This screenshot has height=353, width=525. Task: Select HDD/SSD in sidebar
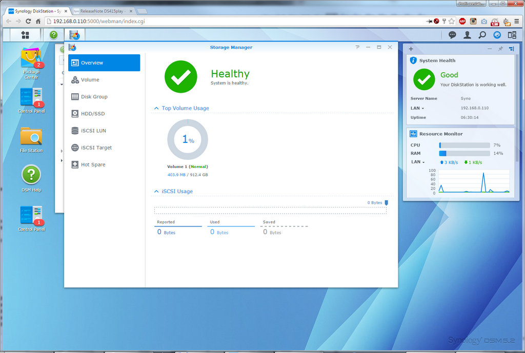coord(104,114)
